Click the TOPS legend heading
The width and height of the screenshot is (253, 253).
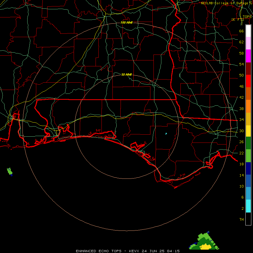[247, 17]
